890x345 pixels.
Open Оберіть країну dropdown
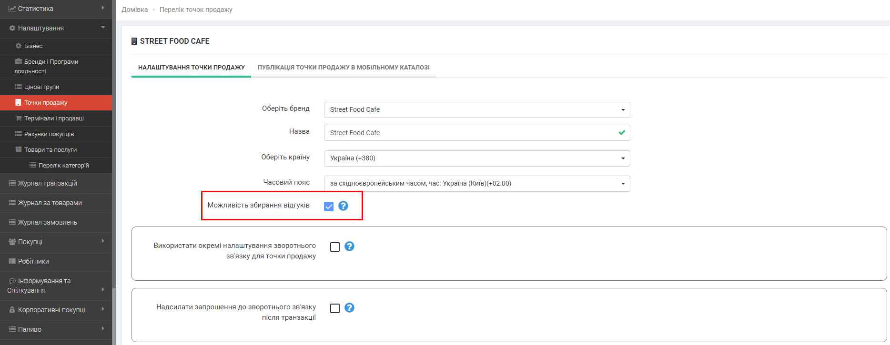click(476, 158)
